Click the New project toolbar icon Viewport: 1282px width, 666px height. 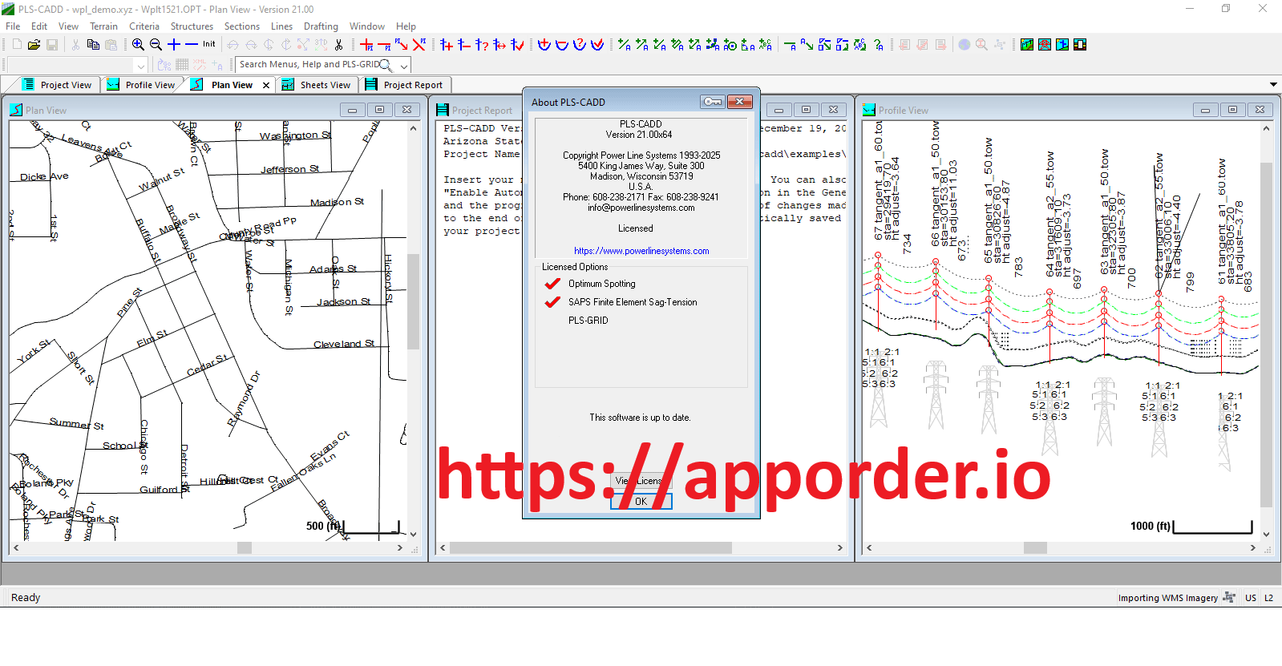pos(17,45)
